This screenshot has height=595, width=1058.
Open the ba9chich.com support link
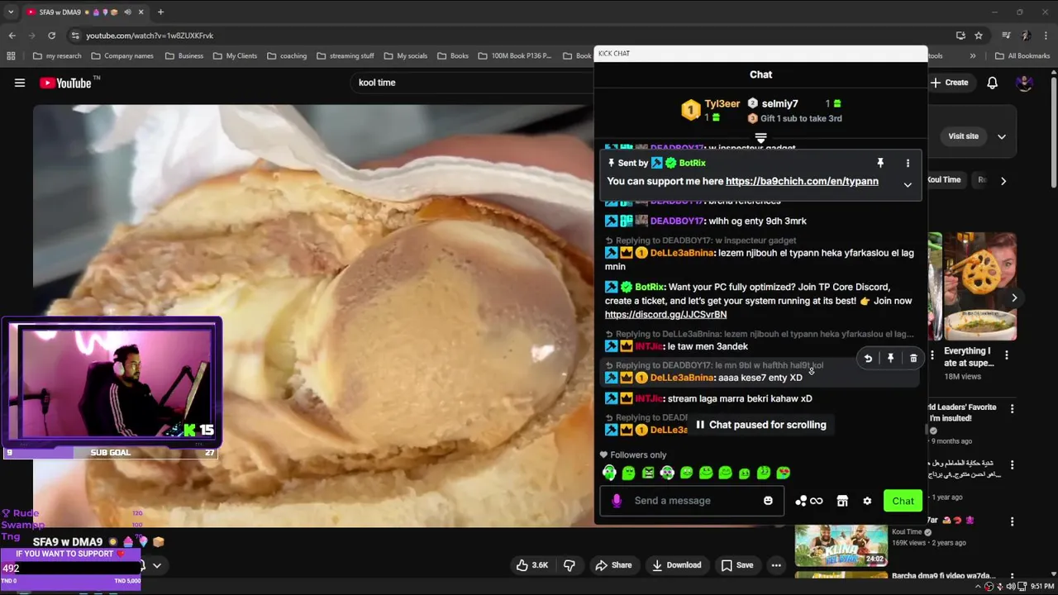802,181
